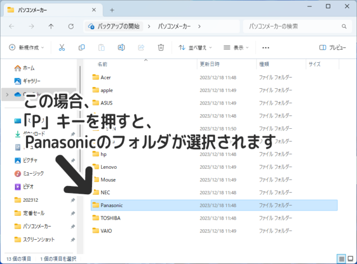Maximize the Explorer window

tap(328, 6)
